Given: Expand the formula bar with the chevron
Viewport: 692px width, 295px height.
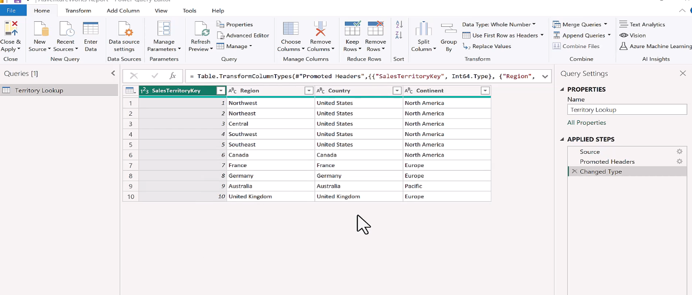Looking at the screenshot, I should pos(545,76).
